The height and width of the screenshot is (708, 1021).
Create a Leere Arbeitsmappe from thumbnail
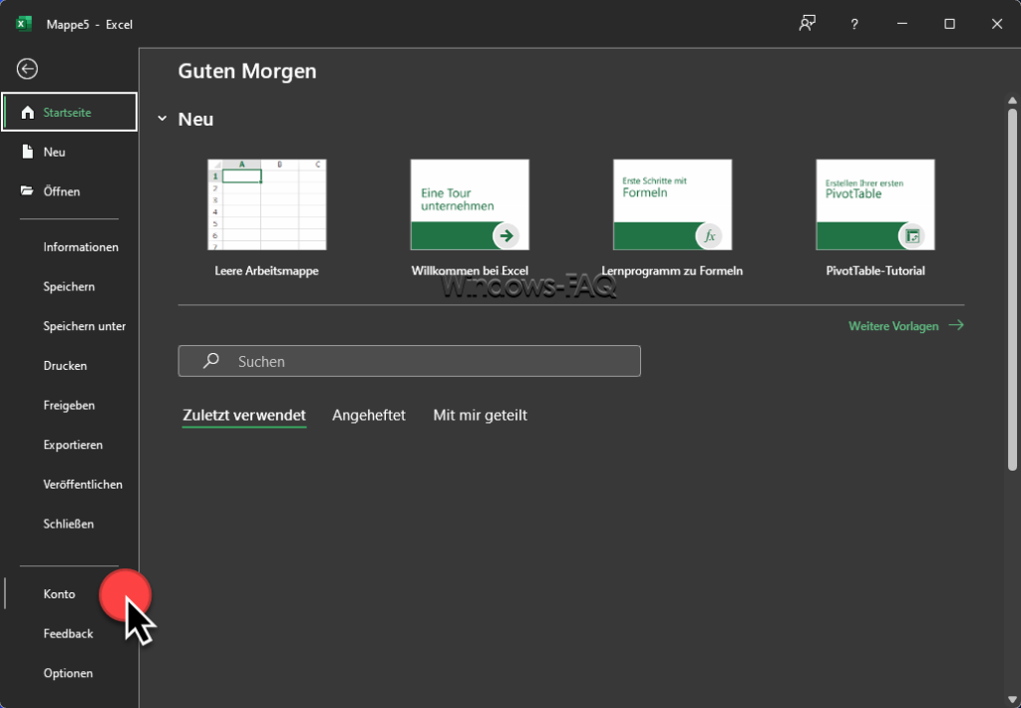coord(267,204)
